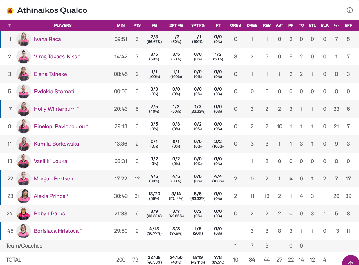Click the PLAYERS column header
Viewport: 359px width, 265px height.
[x=63, y=25]
